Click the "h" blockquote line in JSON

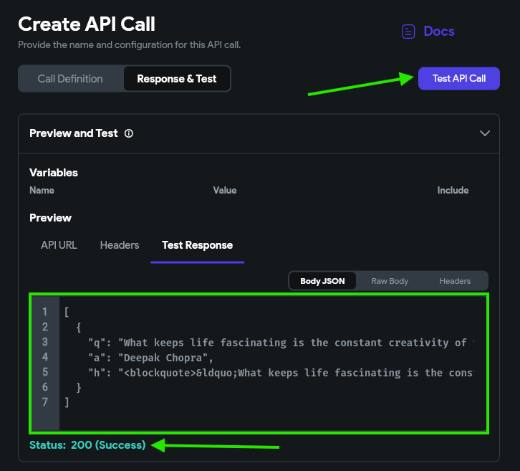click(x=281, y=373)
